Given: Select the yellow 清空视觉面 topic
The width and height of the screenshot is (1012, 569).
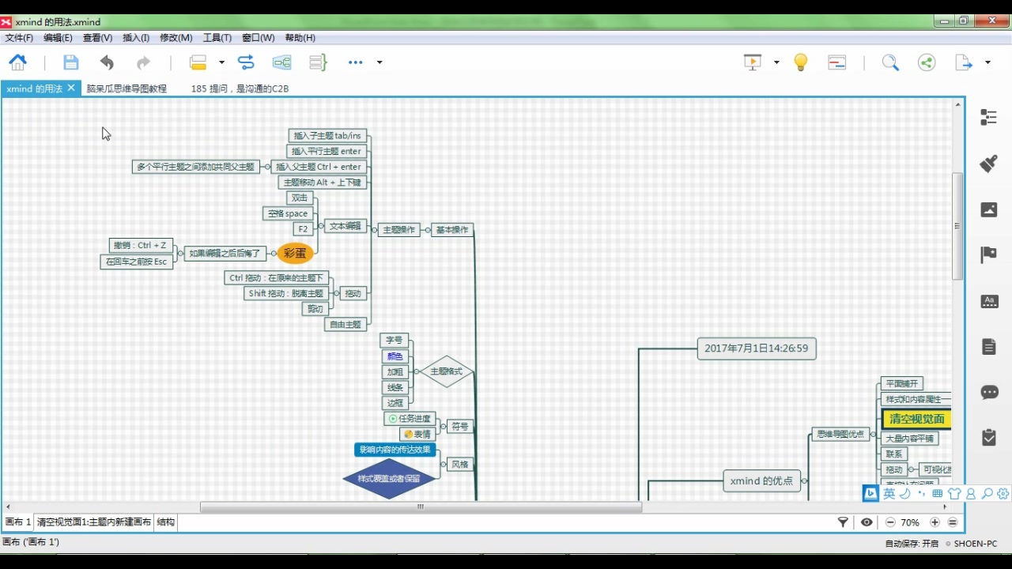Looking at the screenshot, I should pyautogui.click(x=916, y=419).
